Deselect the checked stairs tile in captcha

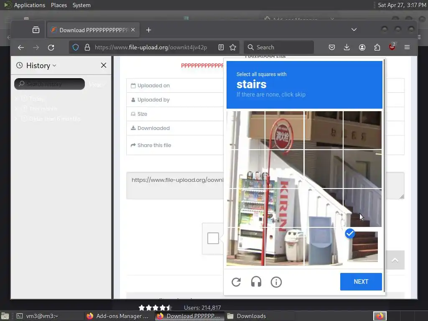[x=362, y=247]
